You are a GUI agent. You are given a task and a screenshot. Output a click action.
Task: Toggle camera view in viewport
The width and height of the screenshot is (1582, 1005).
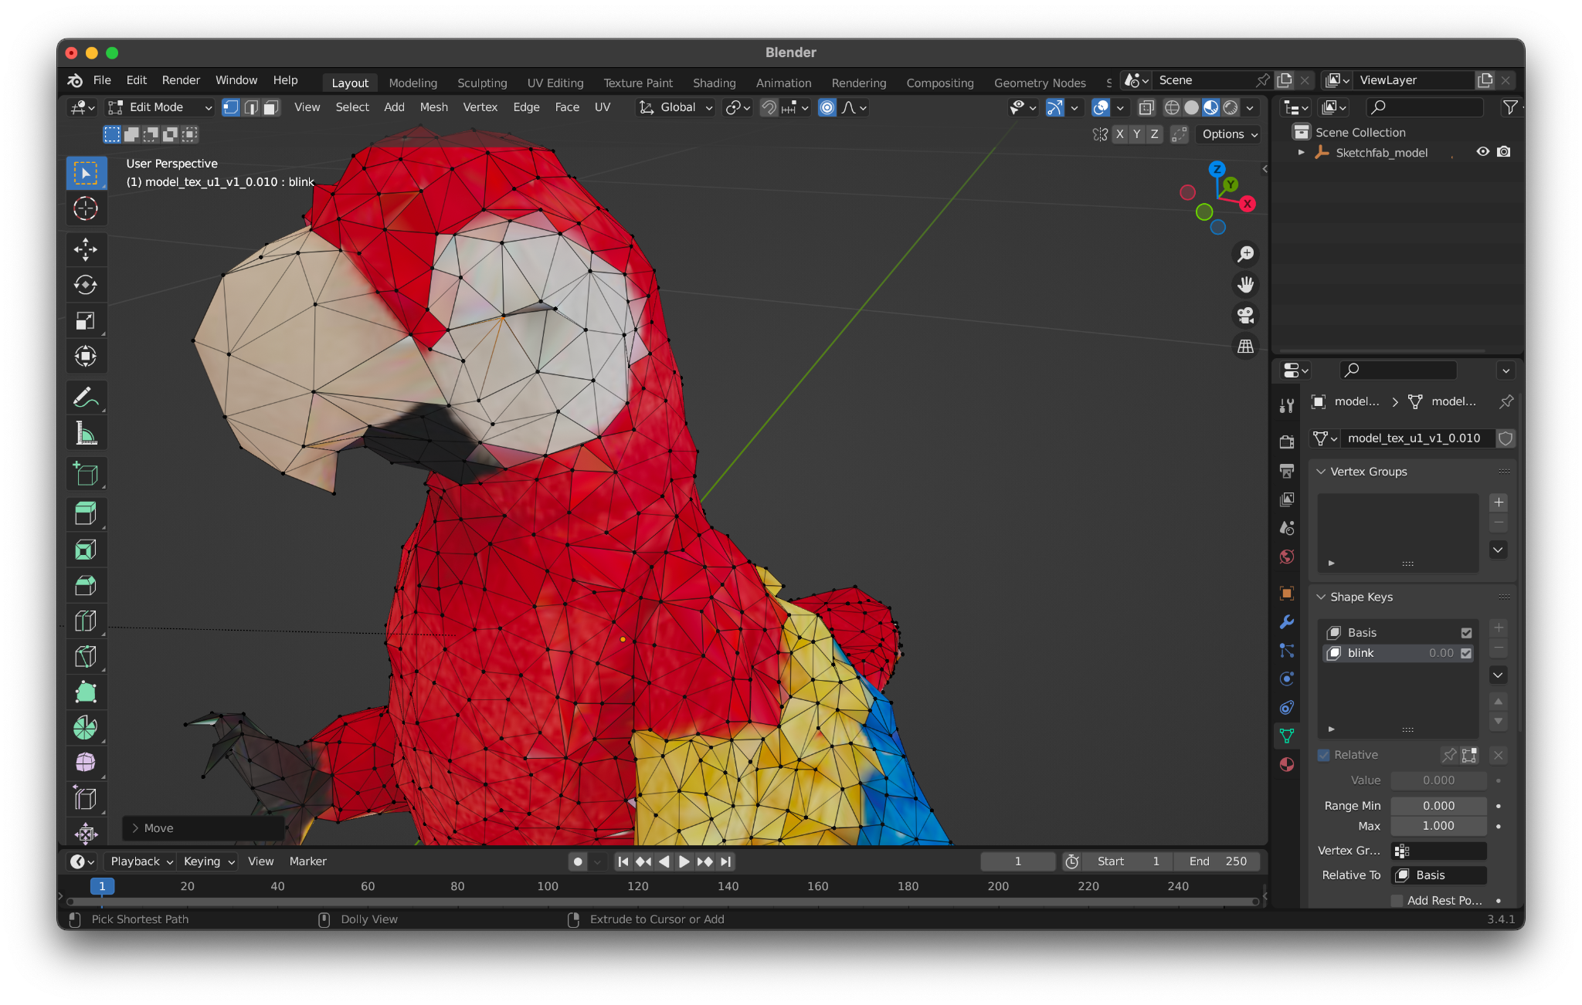point(1245,316)
